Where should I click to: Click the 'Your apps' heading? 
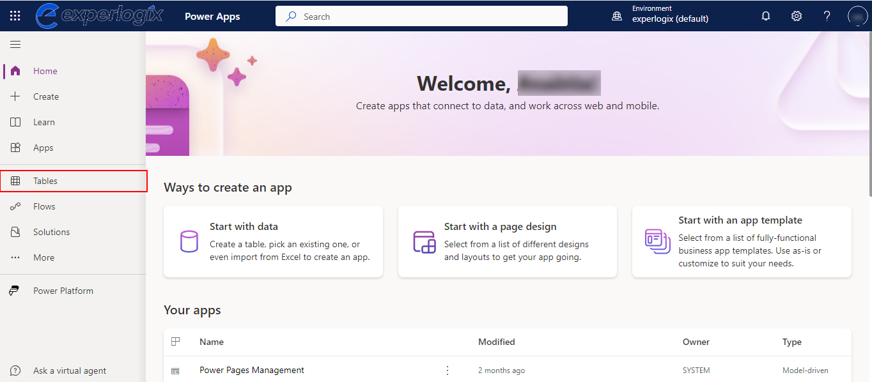pos(192,310)
